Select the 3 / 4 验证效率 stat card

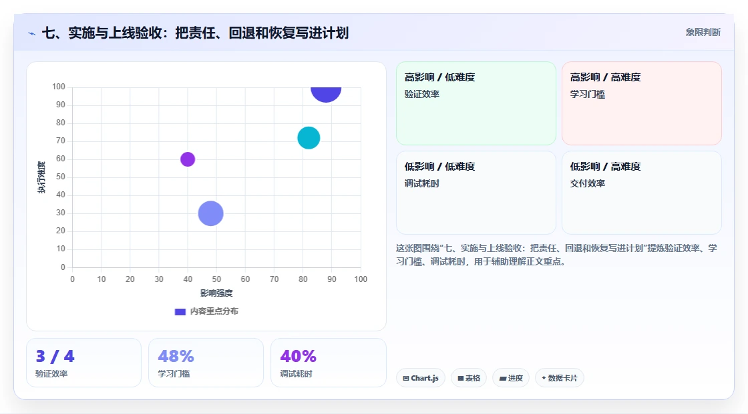tap(84, 363)
